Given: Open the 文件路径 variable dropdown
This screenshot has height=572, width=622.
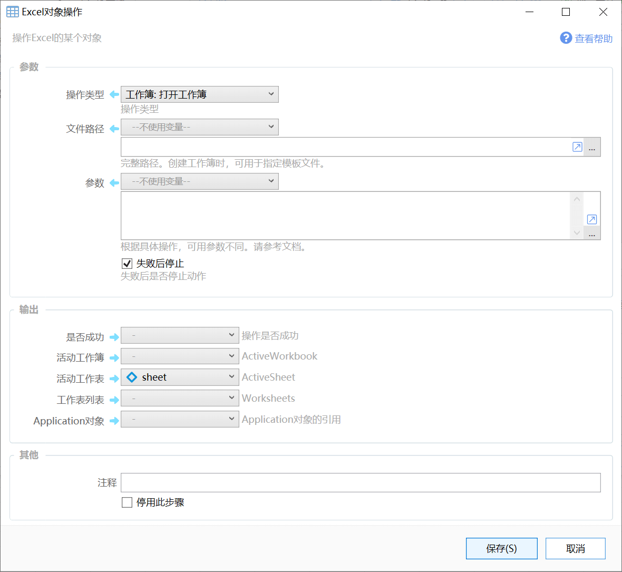Looking at the screenshot, I should coord(200,127).
